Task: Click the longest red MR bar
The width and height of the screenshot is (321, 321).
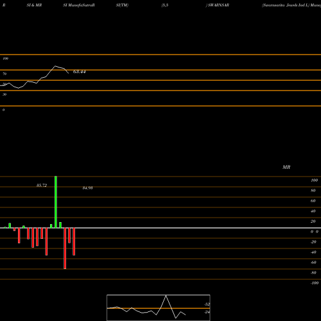Action: pos(65,248)
